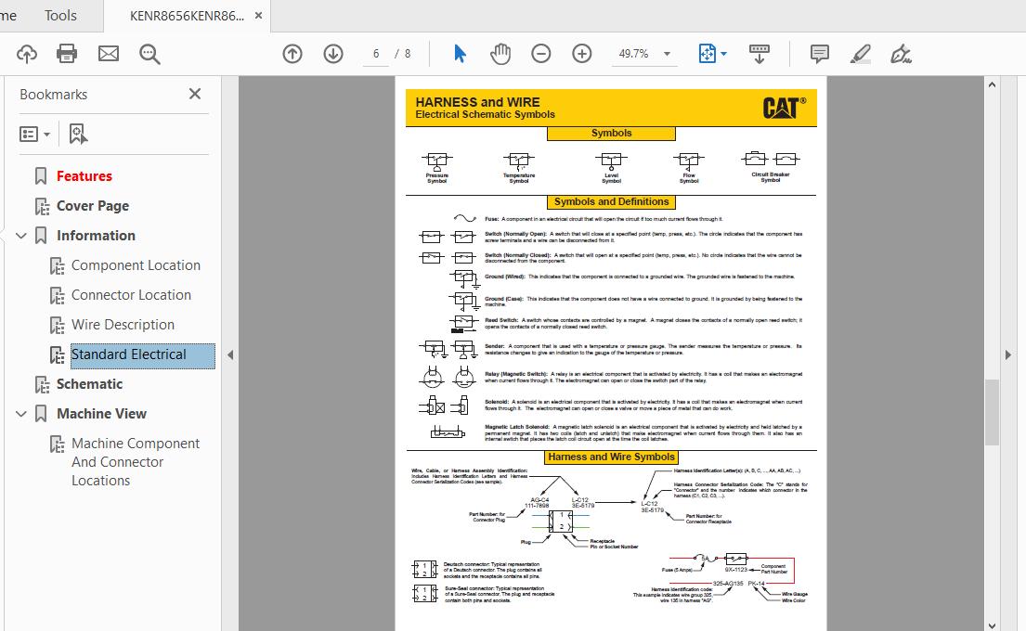
Task: Open the Features bookmark
Action: pos(84,176)
